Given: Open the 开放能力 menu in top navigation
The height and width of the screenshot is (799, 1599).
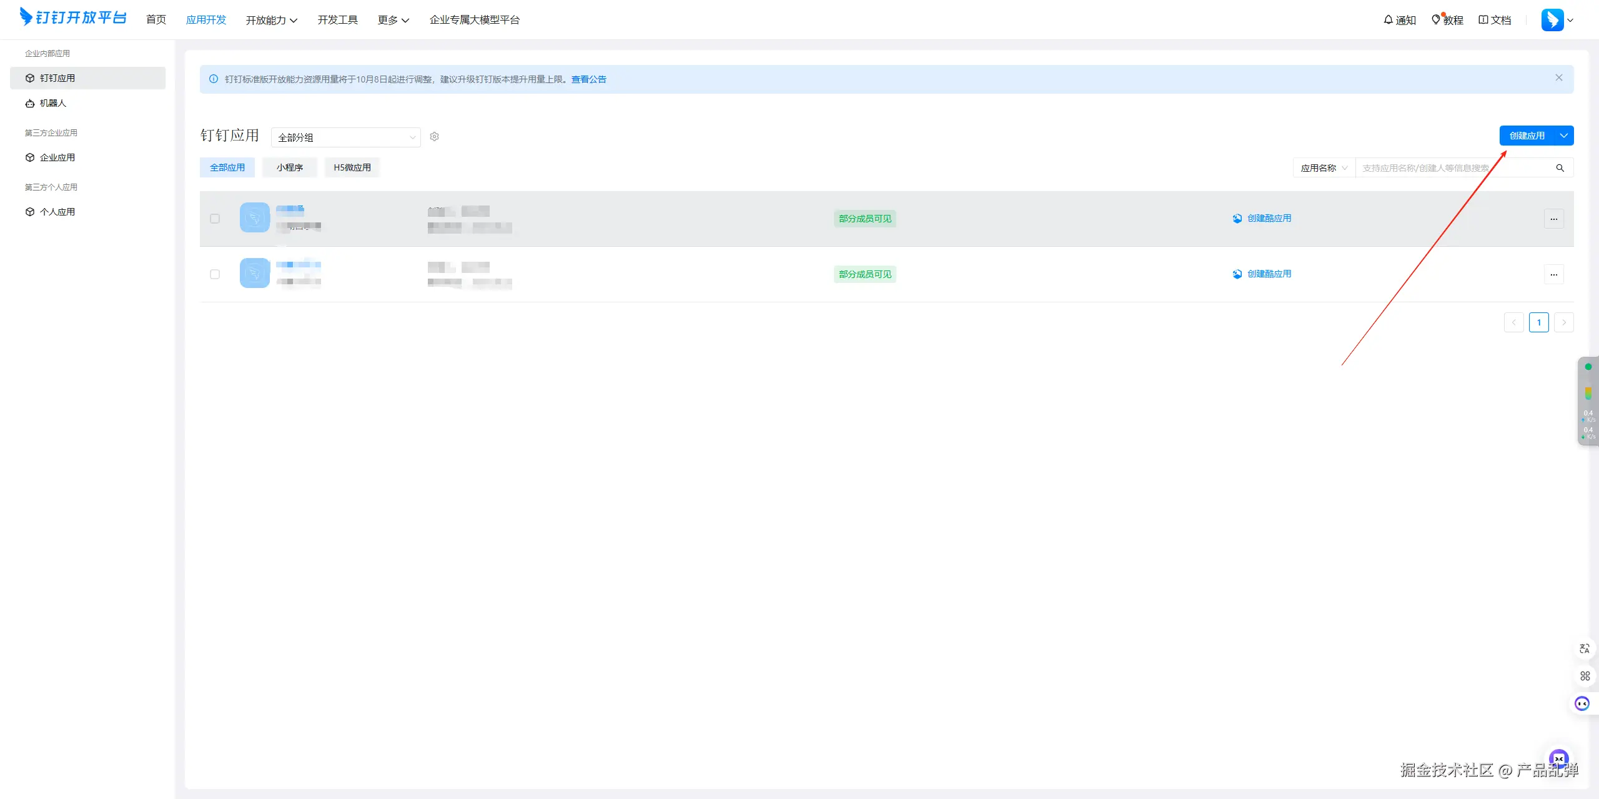Looking at the screenshot, I should coord(271,20).
